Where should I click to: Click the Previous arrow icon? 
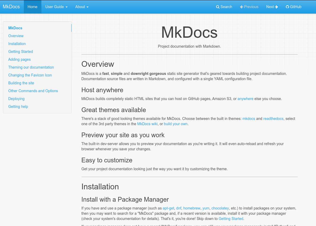pyautogui.click(x=242, y=7)
